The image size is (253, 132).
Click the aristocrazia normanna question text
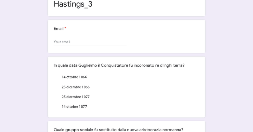tap(118, 129)
